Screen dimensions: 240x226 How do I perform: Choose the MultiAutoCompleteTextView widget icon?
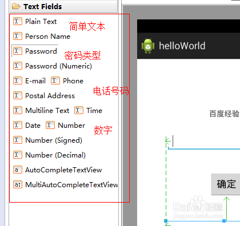(x=18, y=184)
